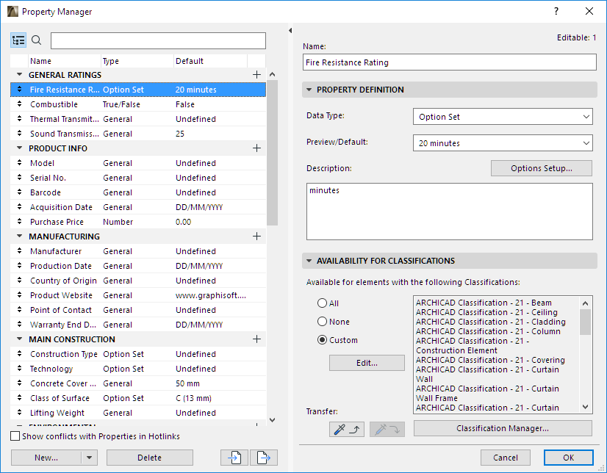Open the Classification Manager... button

coord(503,428)
